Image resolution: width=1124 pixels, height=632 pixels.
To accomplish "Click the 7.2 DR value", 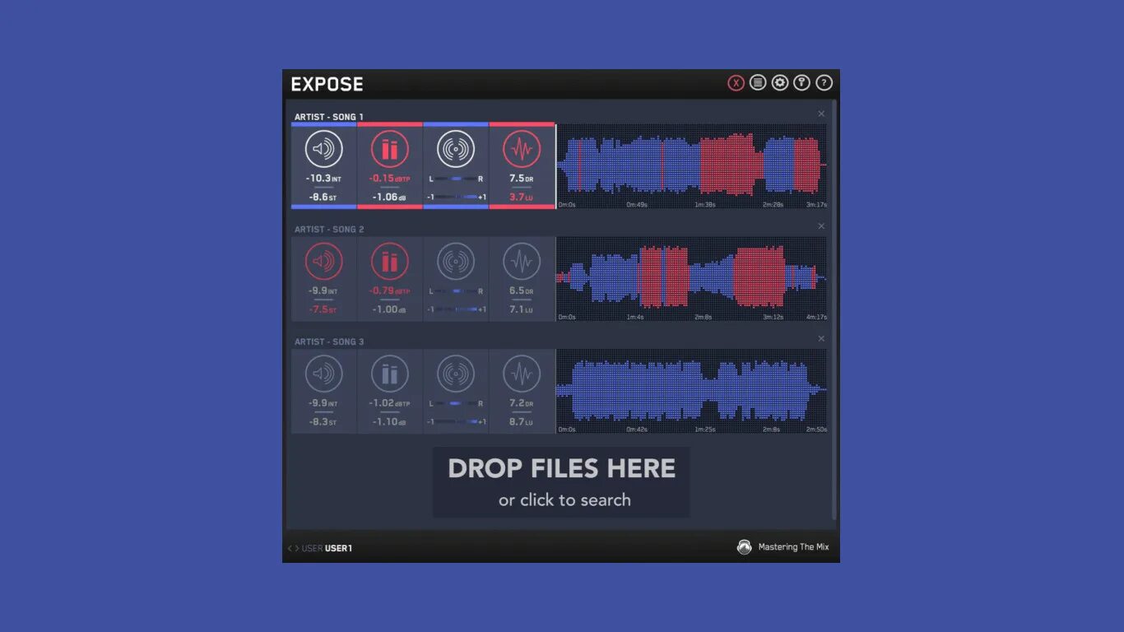I will pyautogui.click(x=522, y=404).
